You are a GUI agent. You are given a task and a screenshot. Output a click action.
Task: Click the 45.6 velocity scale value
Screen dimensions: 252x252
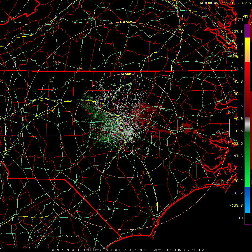tap(238, 81)
